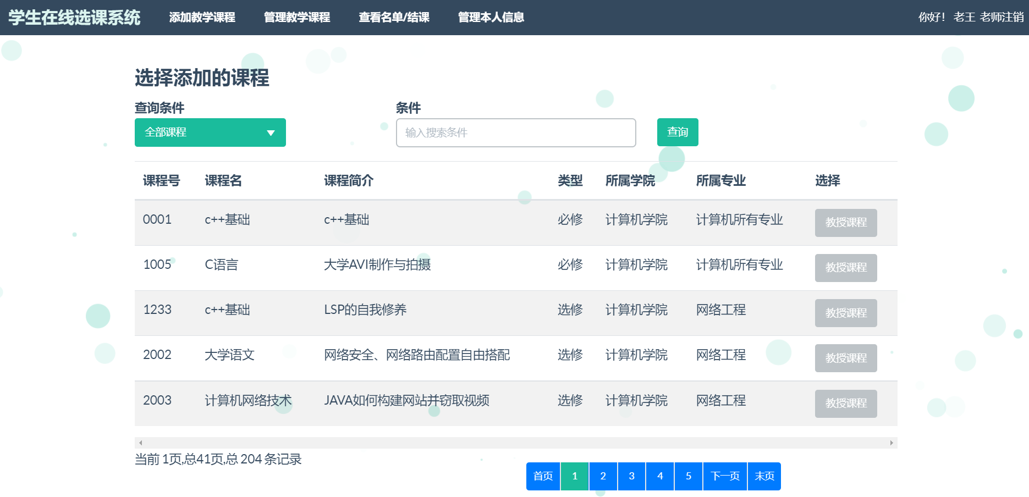Image resolution: width=1029 pixels, height=497 pixels.
Task: Navigate to page 5 in pagination
Action: point(688,476)
